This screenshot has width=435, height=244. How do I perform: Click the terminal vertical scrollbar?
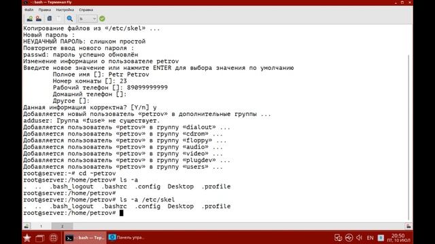click(x=409, y=137)
